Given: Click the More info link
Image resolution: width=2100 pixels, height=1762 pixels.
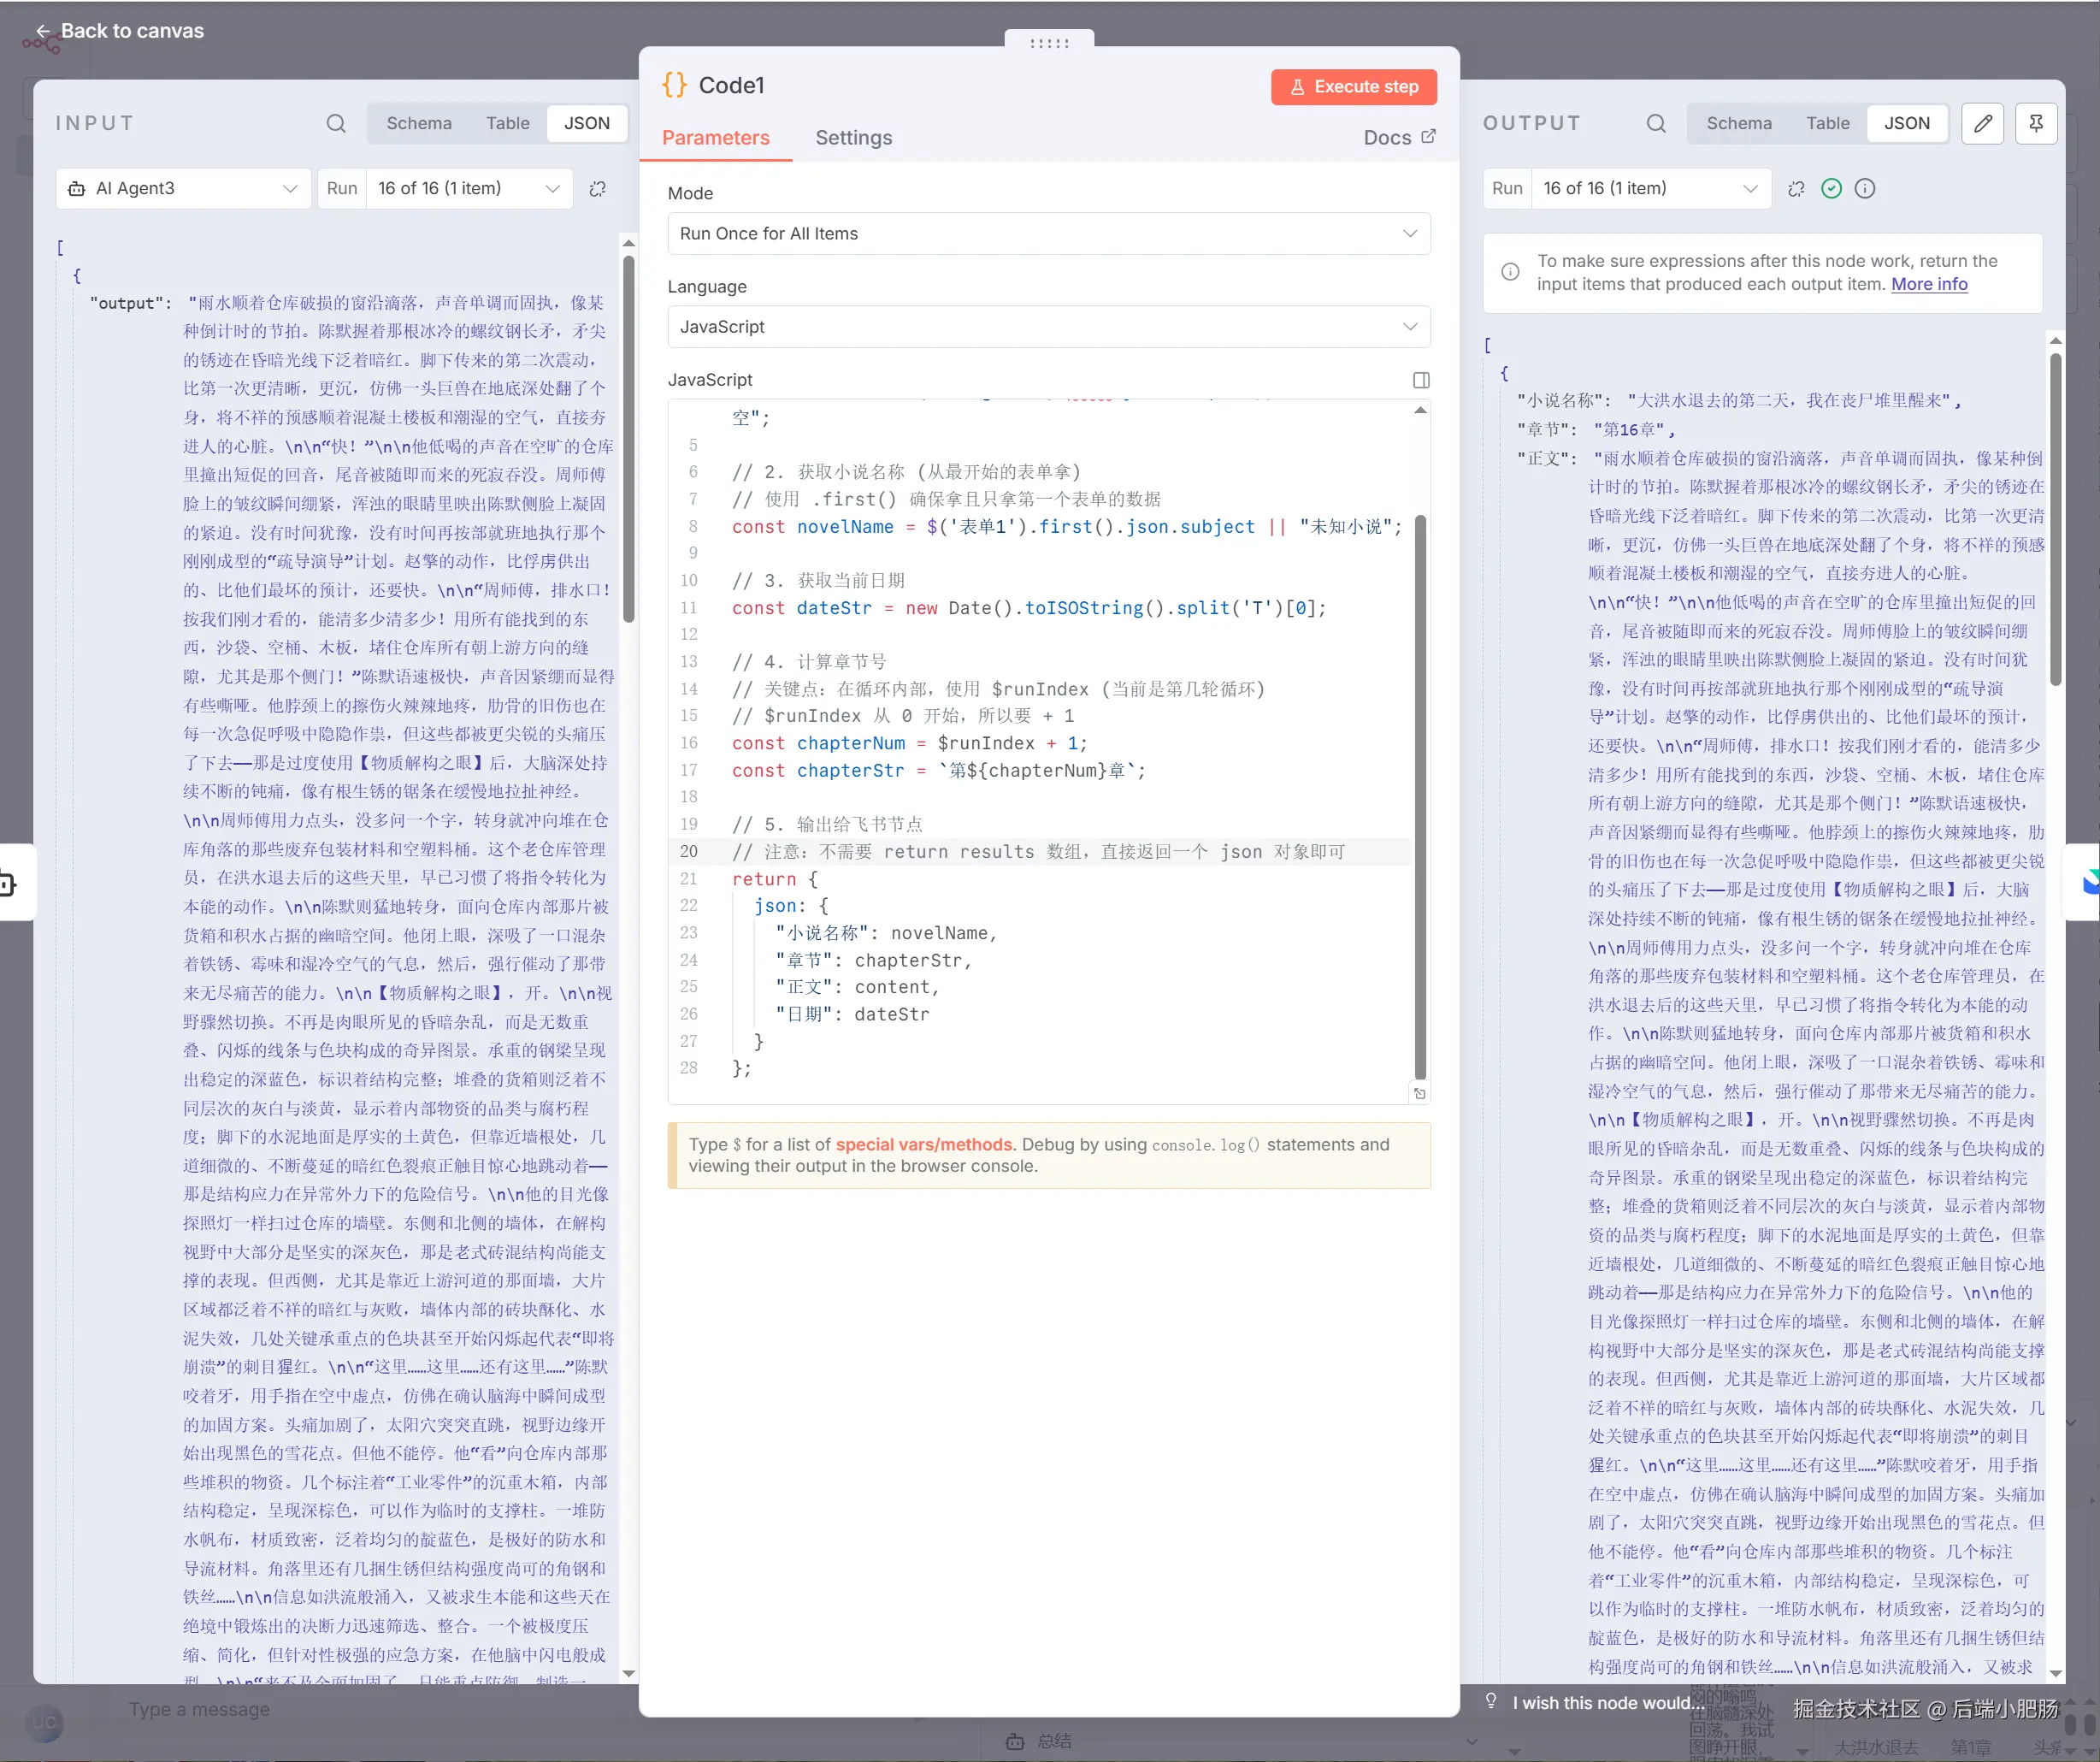Looking at the screenshot, I should 1929,284.
